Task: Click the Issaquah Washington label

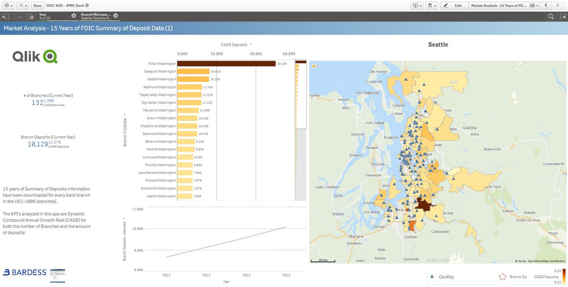Action: coord(160,72)
